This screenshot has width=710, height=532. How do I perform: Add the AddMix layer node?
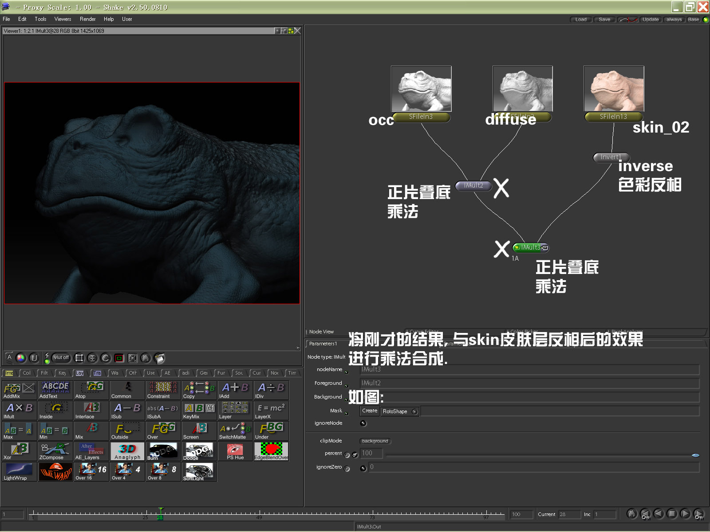click(x=19, y=390)
